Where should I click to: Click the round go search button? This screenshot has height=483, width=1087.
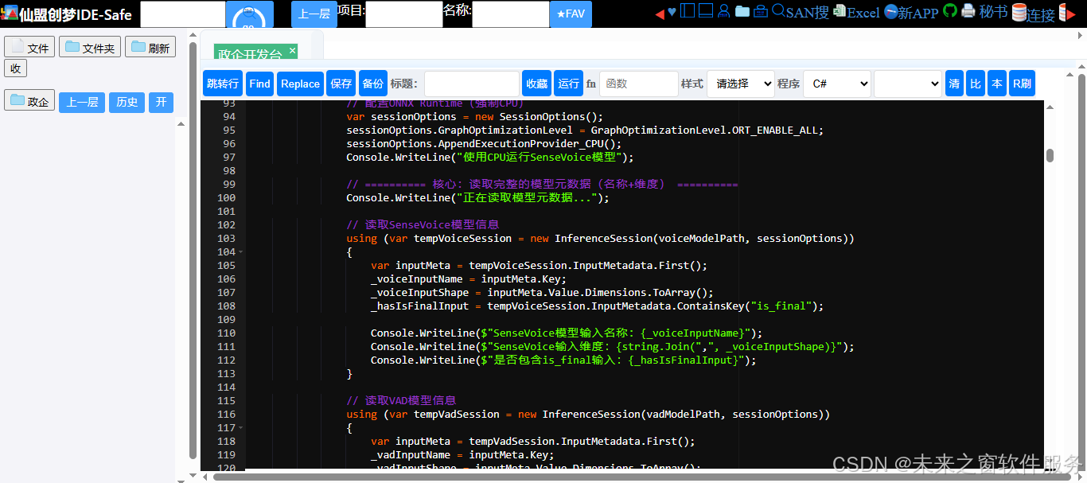249,15
